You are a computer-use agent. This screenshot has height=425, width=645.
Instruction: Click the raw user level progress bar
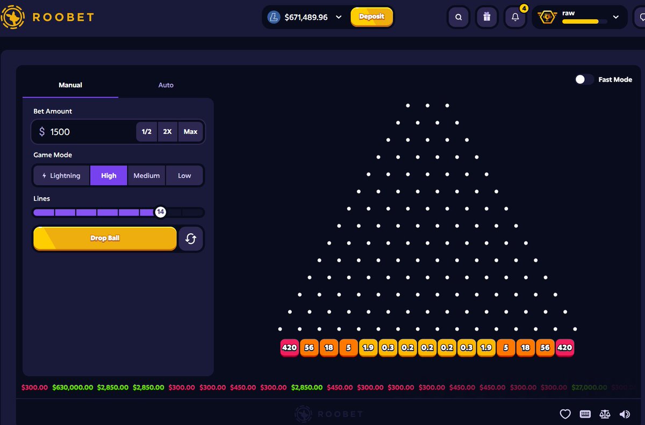coord(584,21)
